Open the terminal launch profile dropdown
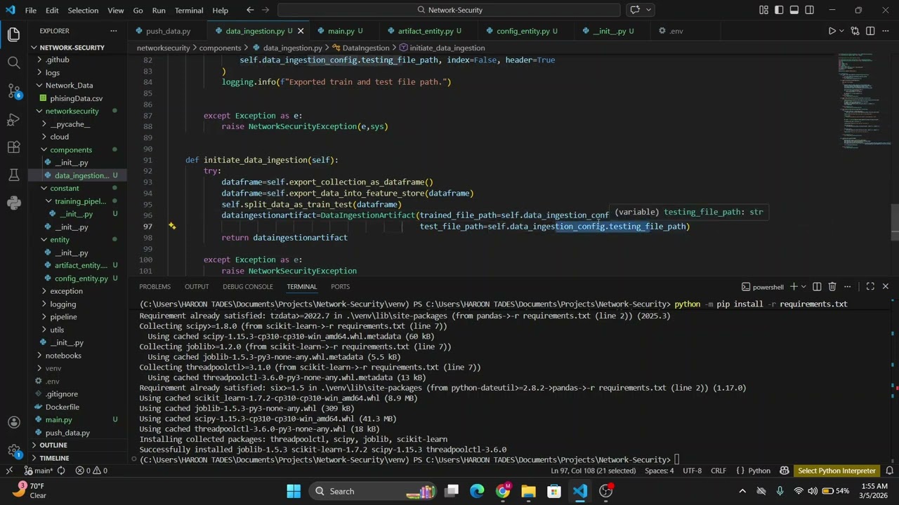This screenshot has width=899, height=505. point(803,286)
